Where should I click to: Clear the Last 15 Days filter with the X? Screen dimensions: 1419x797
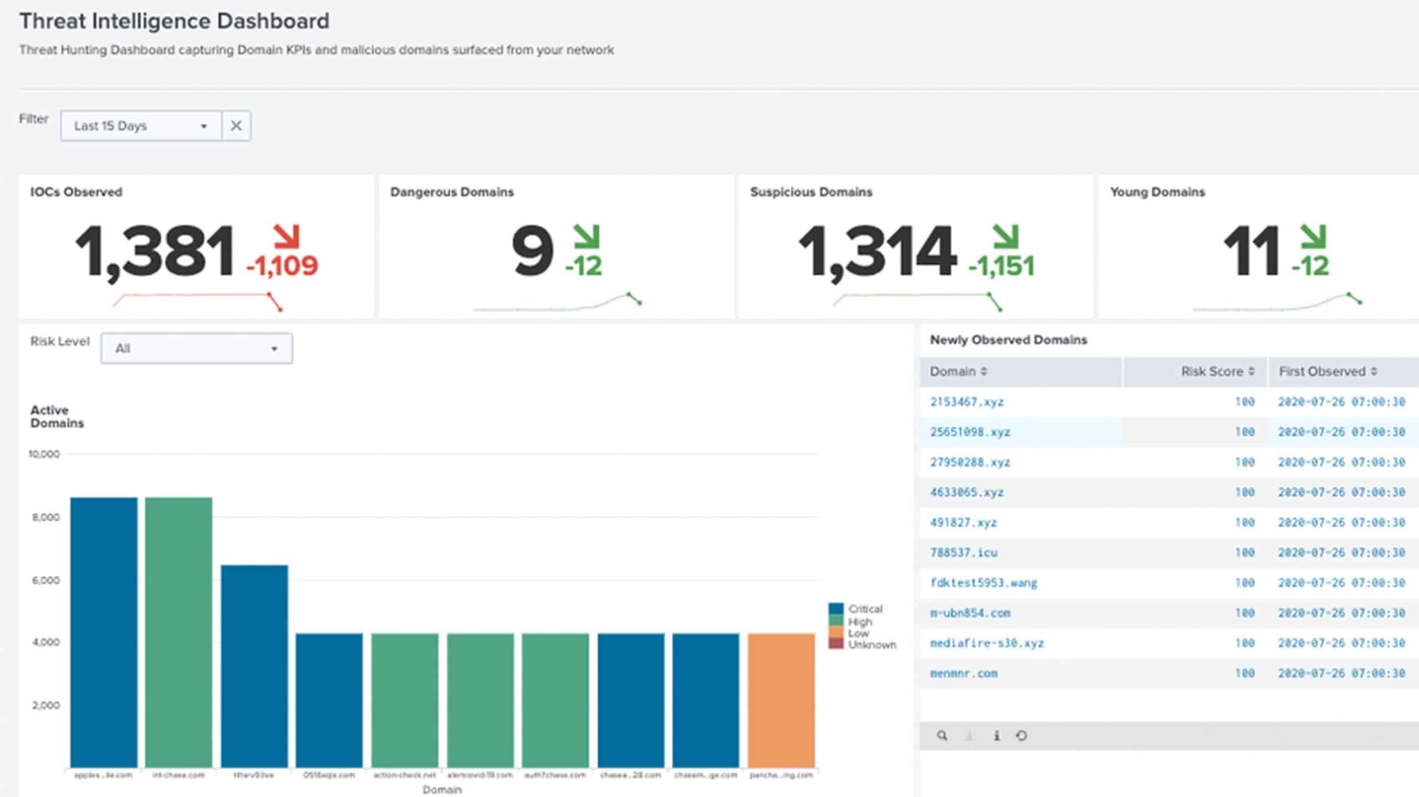point(236,126)
